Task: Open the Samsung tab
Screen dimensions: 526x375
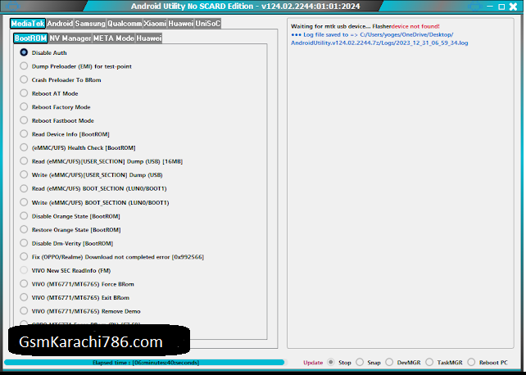Action: [x=90, y=24]
